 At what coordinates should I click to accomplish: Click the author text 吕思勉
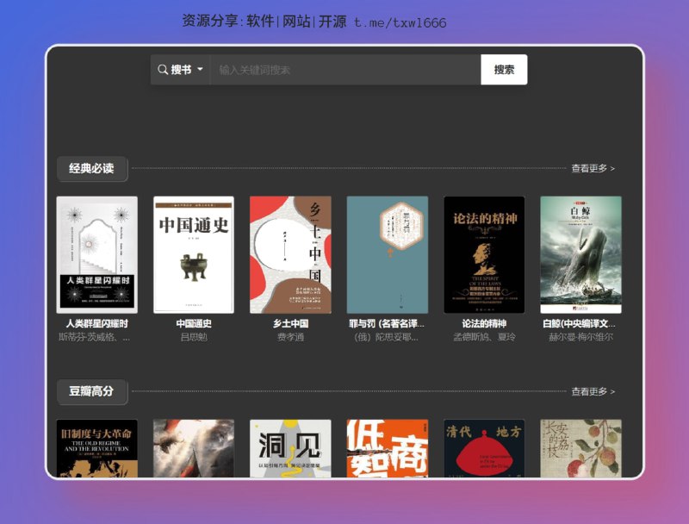[x=194, y=337]
